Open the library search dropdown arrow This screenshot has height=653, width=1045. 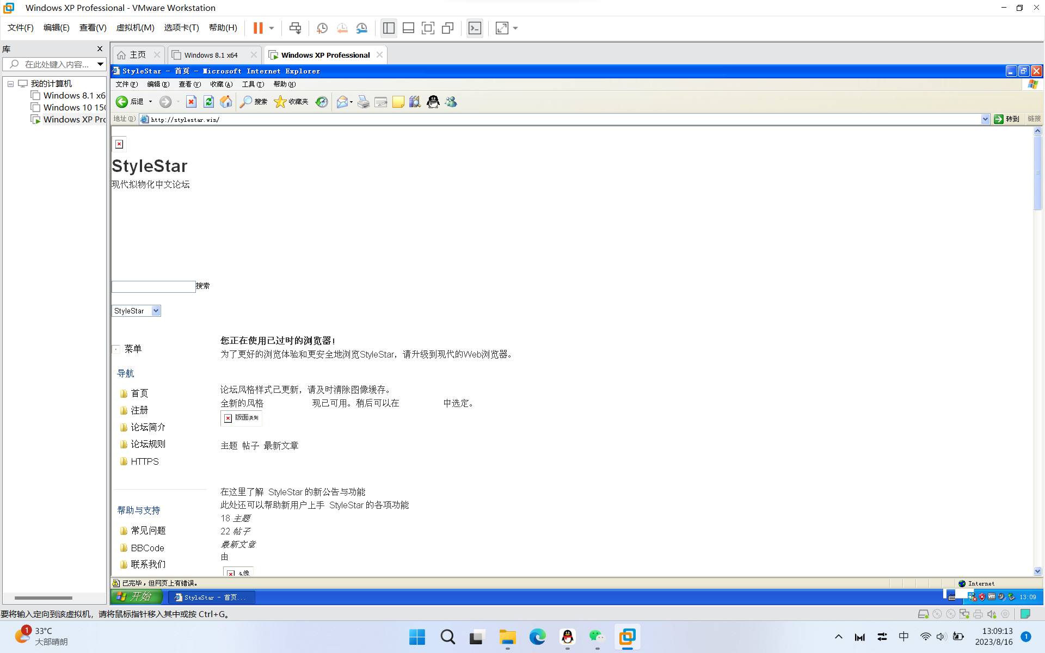[x=100, y=64]
